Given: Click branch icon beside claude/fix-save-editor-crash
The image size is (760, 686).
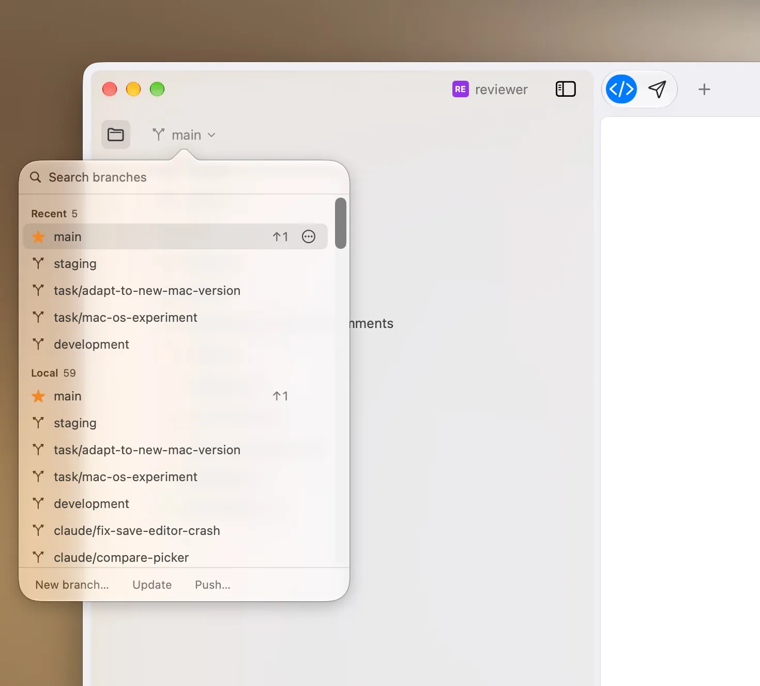Looking at the screenshot, I should pos(38,530).
